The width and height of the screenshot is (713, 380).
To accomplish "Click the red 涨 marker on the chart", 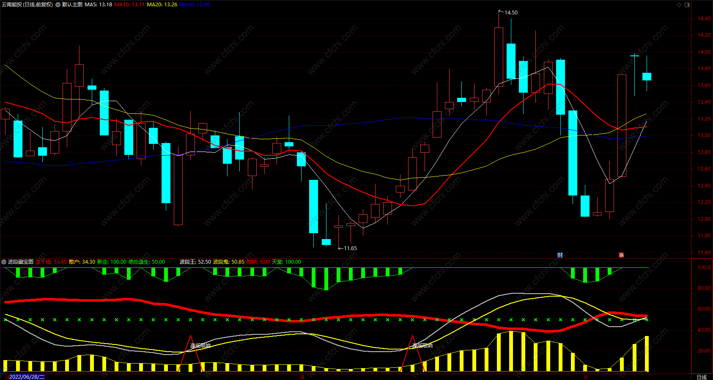I will click(x=621, y=255).
